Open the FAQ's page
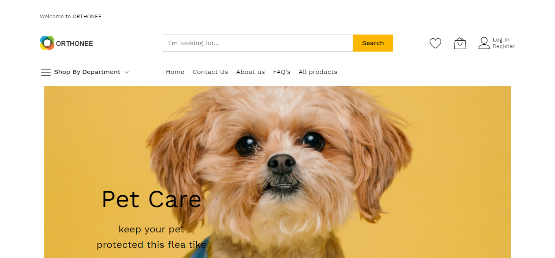The width and height of the screenshot is (555, 258). pyautogui.click(x=282, y=72)
